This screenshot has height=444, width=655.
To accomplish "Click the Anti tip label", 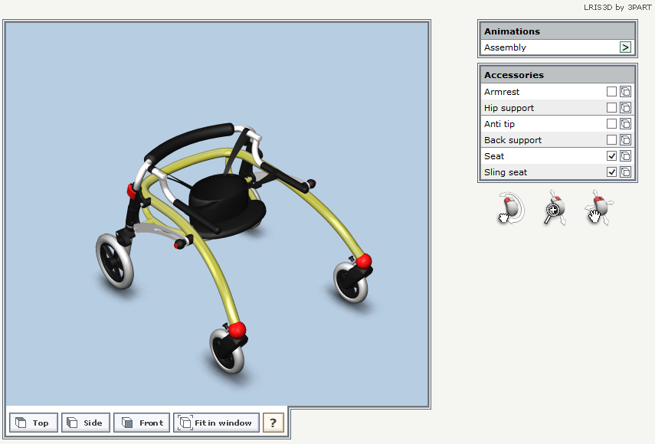I will (x=499, y=124).
